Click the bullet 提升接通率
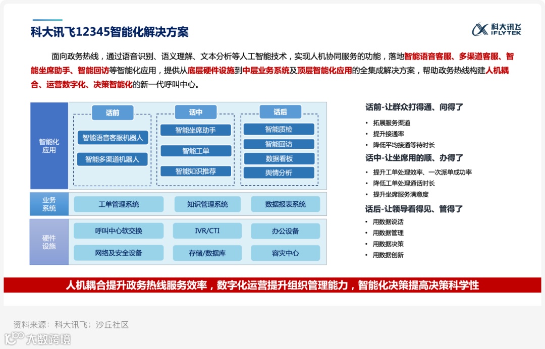The height and width of the screenshot is (349, 545). pyautogui.click(x=389, y=134)
